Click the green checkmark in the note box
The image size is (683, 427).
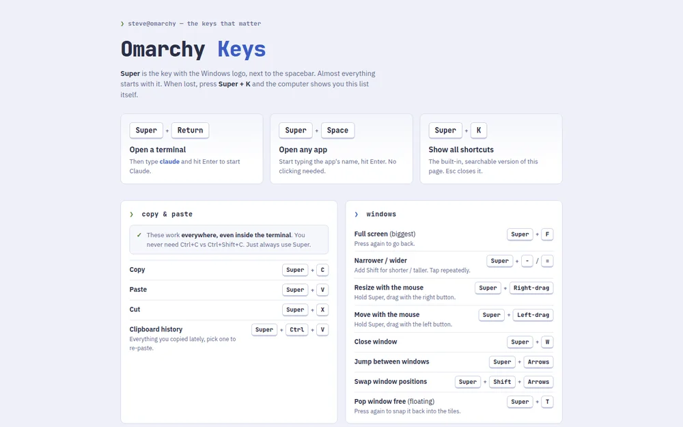click(139, 235)
